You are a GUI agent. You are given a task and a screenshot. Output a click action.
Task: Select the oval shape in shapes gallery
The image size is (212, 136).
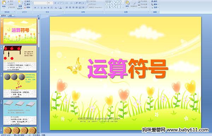click(120, 2)
